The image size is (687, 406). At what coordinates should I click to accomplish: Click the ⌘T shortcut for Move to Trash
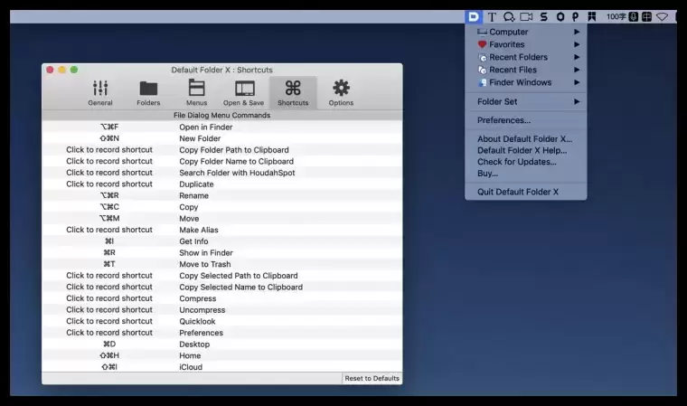[109, 264]
